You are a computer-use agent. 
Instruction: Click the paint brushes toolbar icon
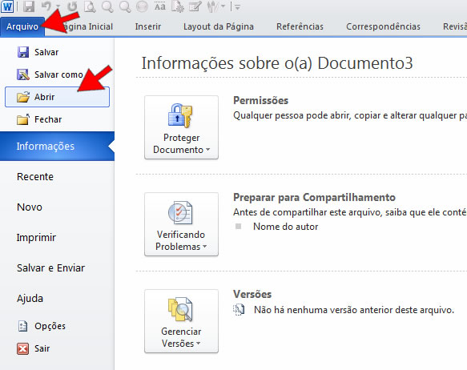(212, 6)
